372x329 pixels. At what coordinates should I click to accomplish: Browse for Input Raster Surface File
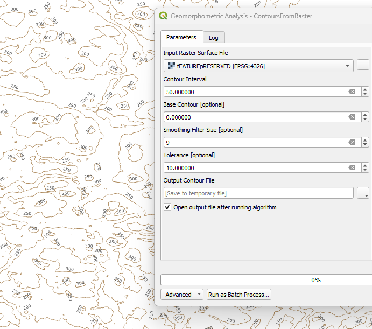[x=363, y=66]
